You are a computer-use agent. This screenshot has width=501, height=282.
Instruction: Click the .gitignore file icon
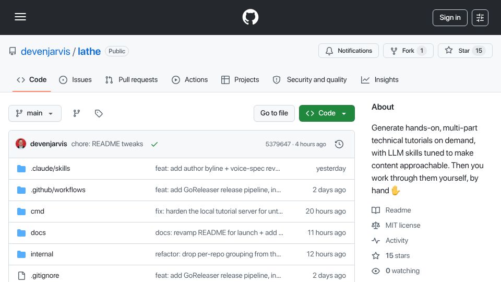coord(21,276)
